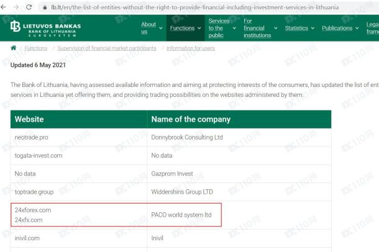Expand the Publications chevron

pyautogui.click(x=357, y=29)
